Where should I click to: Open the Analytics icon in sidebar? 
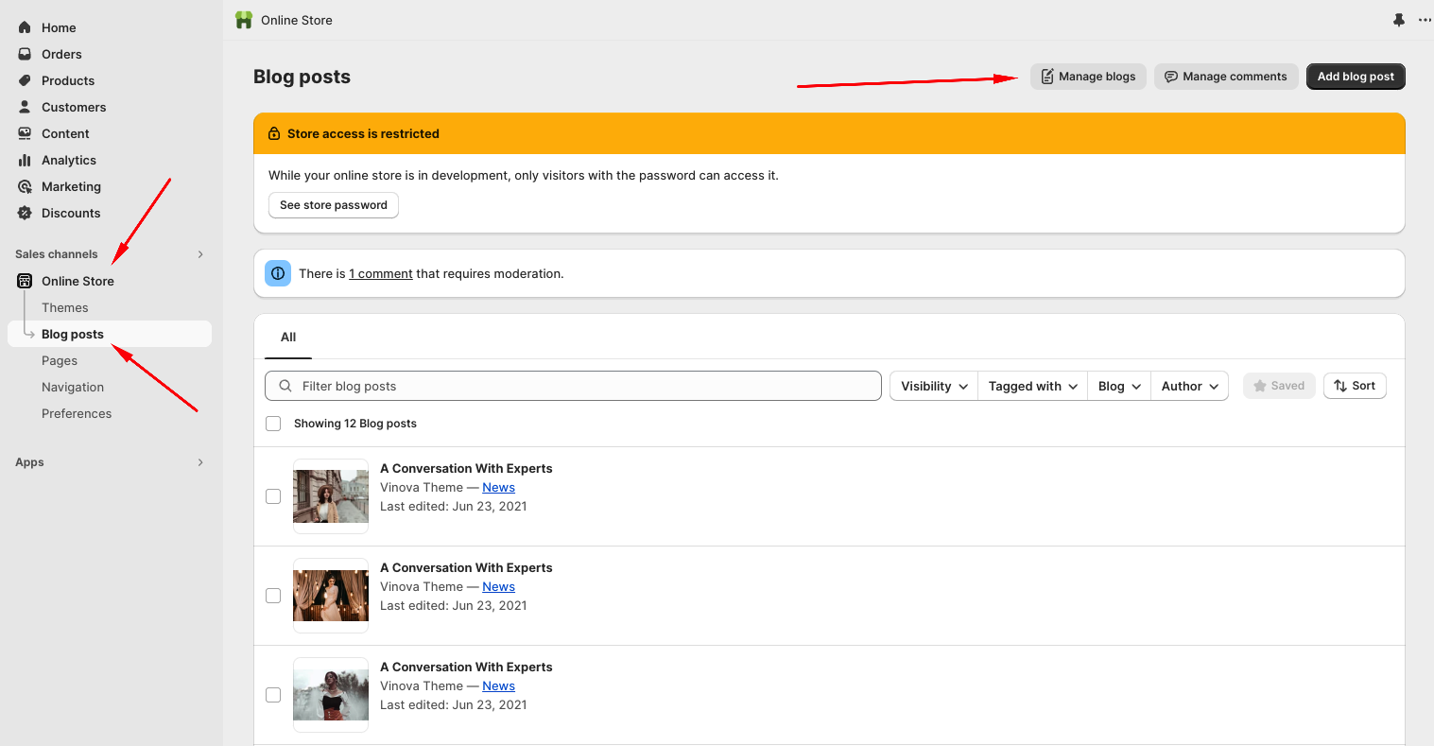(x=25, y=160)
